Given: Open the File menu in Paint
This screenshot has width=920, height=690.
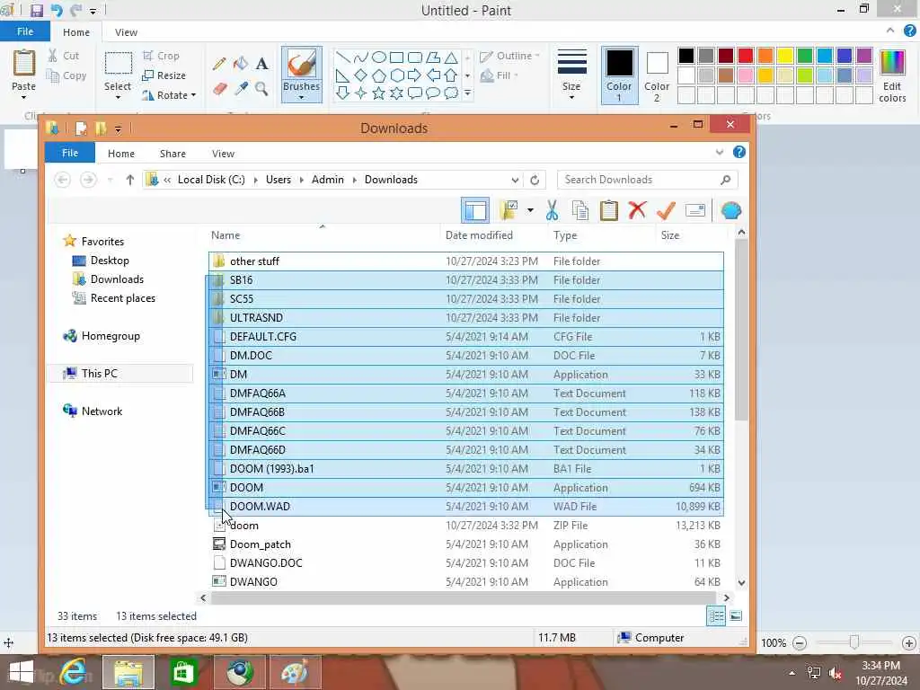Looking at the screenshot, I should point(24,31).
